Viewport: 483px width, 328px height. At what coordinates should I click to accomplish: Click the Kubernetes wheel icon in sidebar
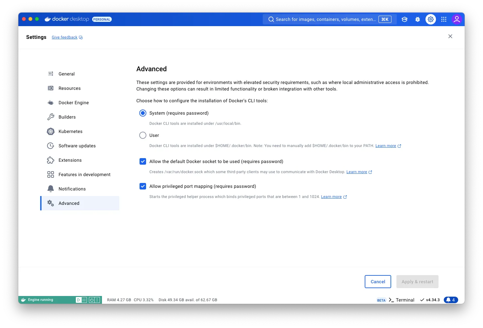click(x=51, y=131)
